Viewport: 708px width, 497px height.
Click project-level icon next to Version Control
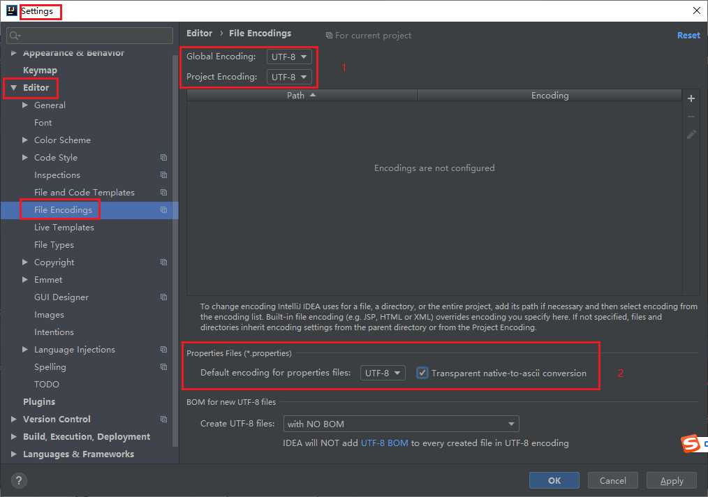pyautogui.click(x=163, y=420)
